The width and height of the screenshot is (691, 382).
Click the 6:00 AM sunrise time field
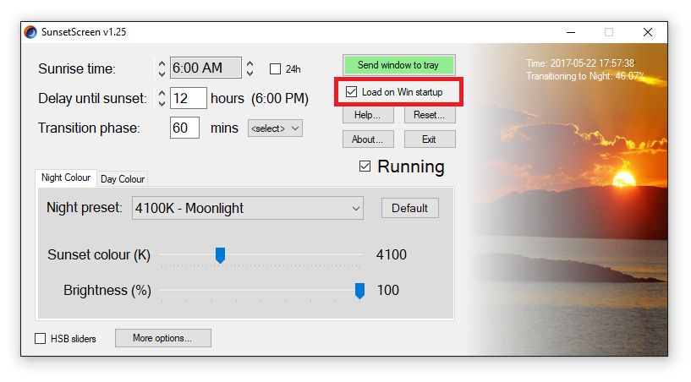206,68
